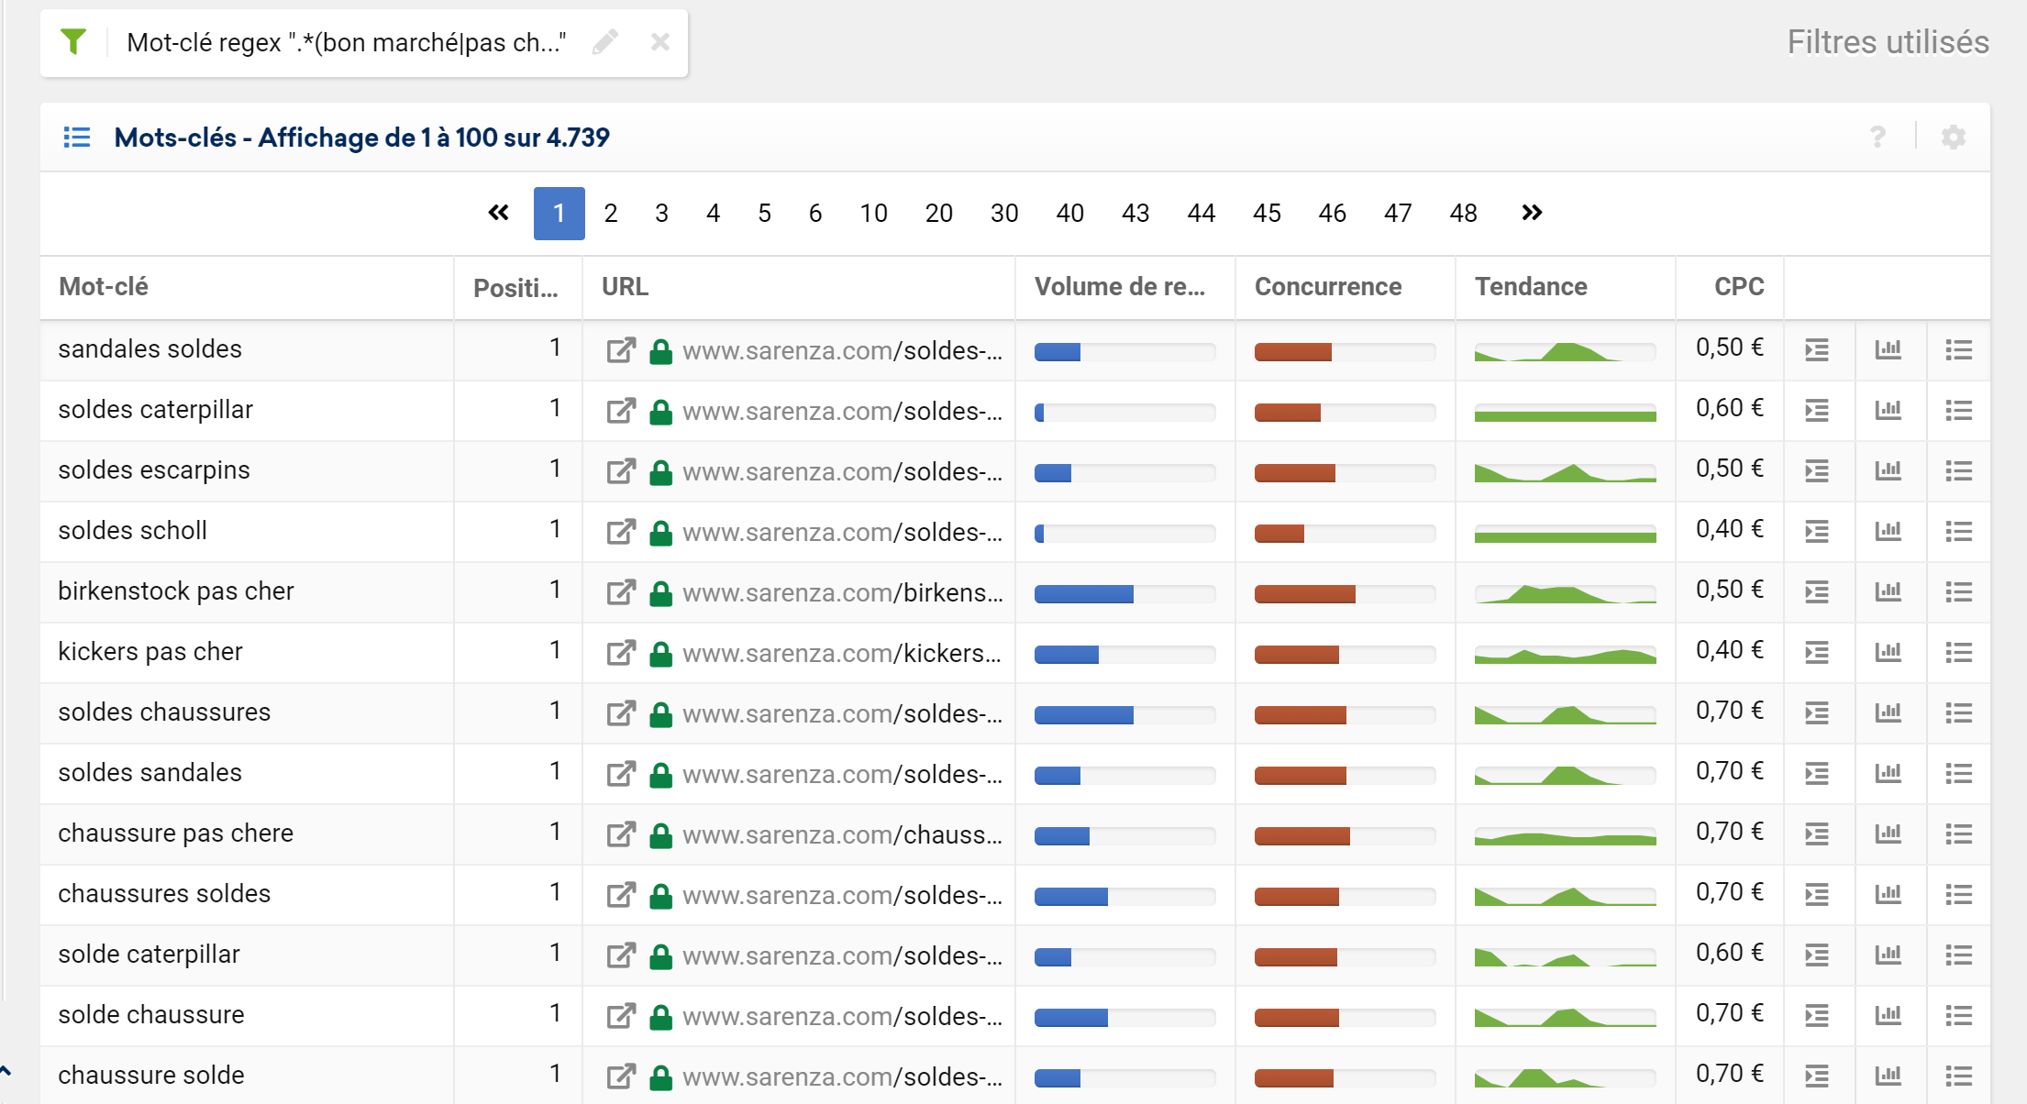
Task: Click the list icon beside Mots-clés heading
Action: coord(77,138)
